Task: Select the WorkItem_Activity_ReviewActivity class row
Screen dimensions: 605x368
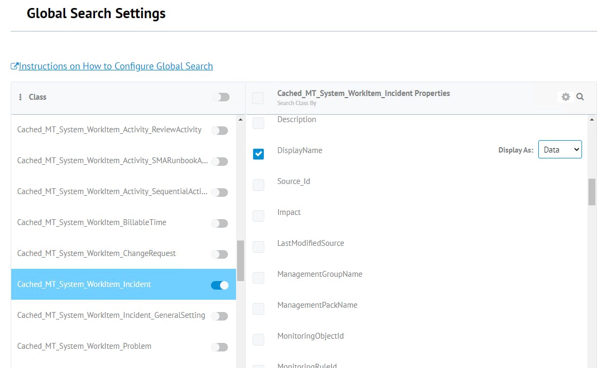Action: (109, 130)
